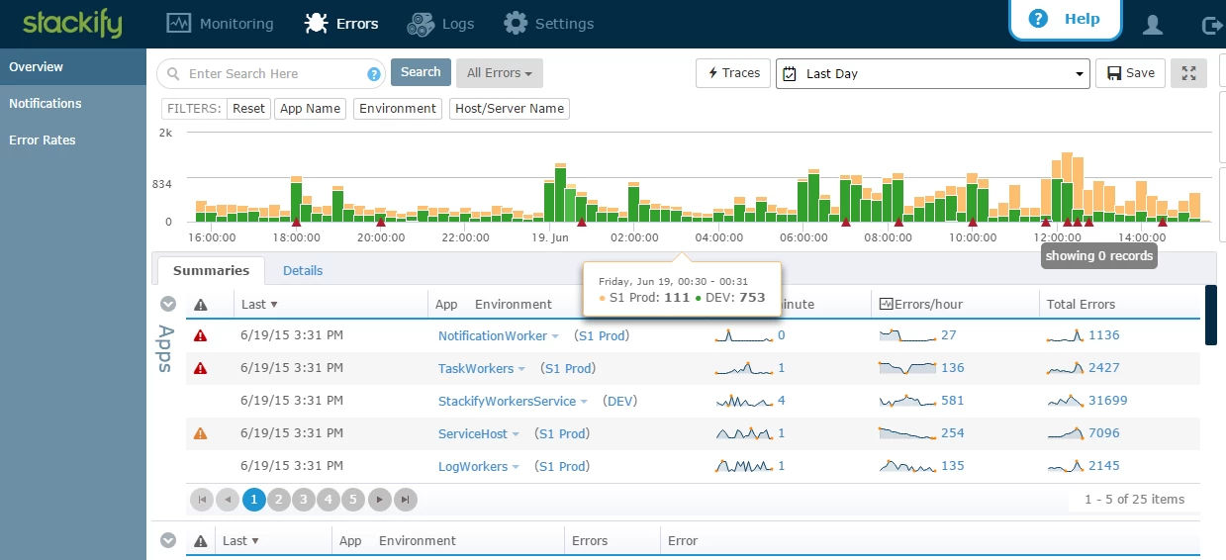
Task: Open the NotificationWorker app link
Action: 493,335
